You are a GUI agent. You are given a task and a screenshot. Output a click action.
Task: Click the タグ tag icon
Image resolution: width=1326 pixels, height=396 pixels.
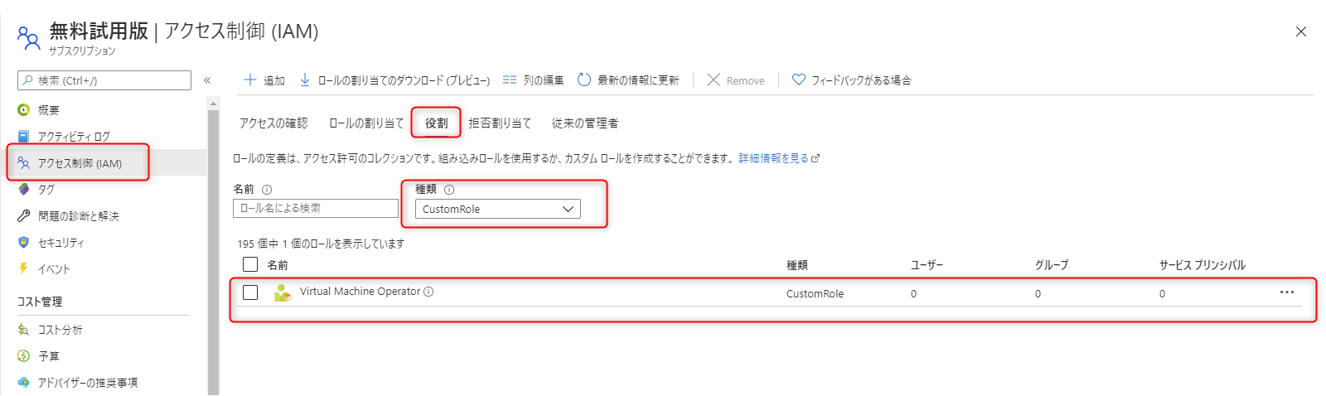click(23, 190)
